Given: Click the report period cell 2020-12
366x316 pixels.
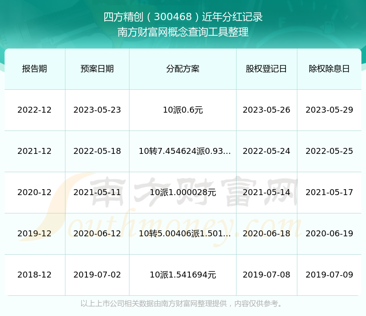Looking at the screenshot, I should (x=35, y=192).
